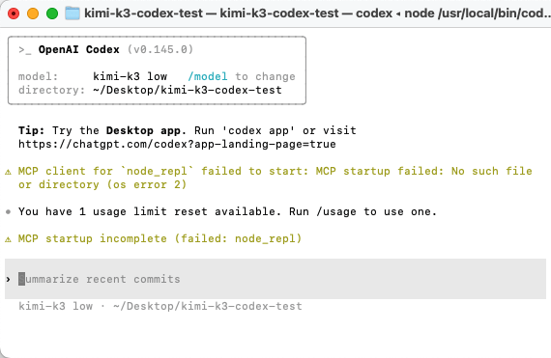The height and width of the screenshot is (358, 551).
Task: Click the red close window button
Action: pyautogui.click(x=14, y=14)
